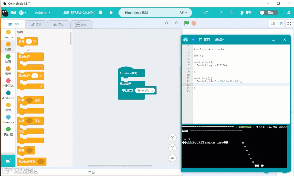Open the 书包 backpack bar

tap(91, 172)
